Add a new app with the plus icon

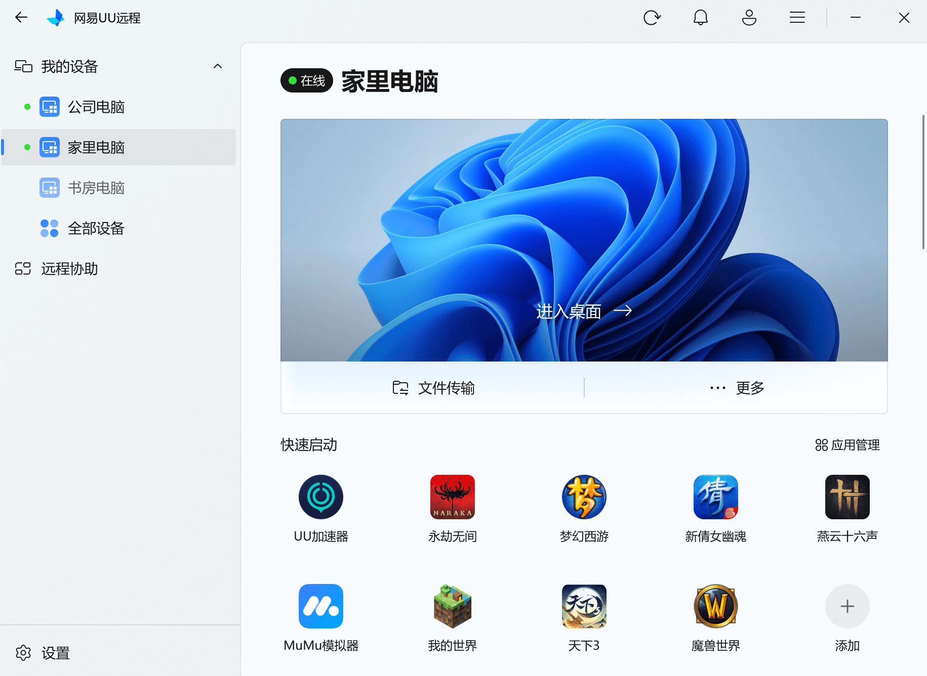(847, 606)
